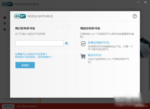This screenshot has width=150, height=109.
Task: Close the ESET NOD32 main window
Action: point(145,2)
